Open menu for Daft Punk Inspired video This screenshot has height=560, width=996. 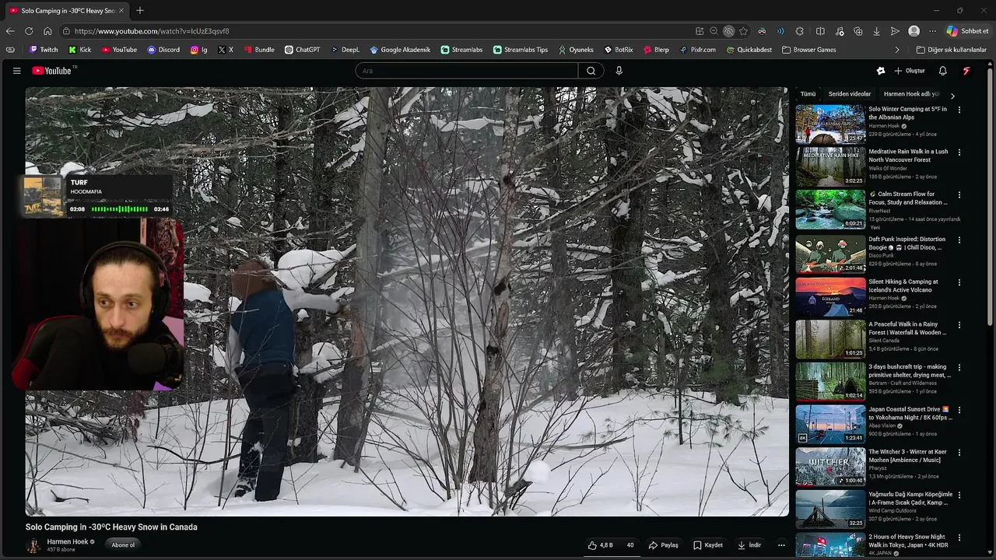pos(959,240)
